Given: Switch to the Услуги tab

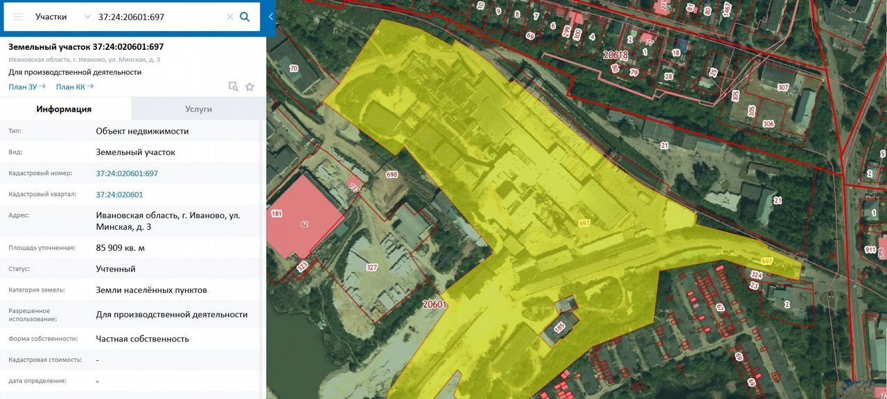Looking at the screenshot, I should click(198, 109).
